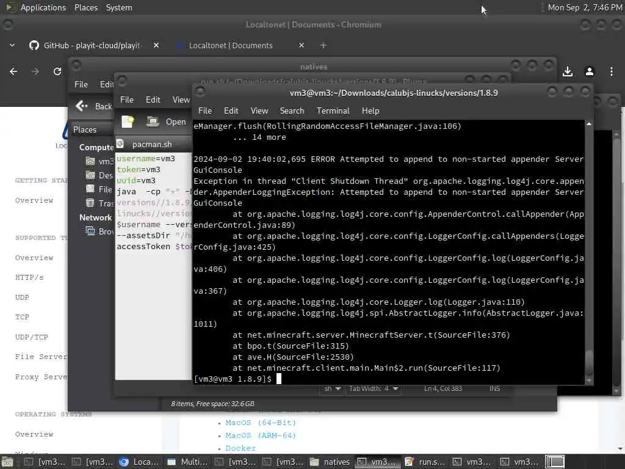
Task: Click the username=vm3 line in editor
Action: tap(145, 158)
